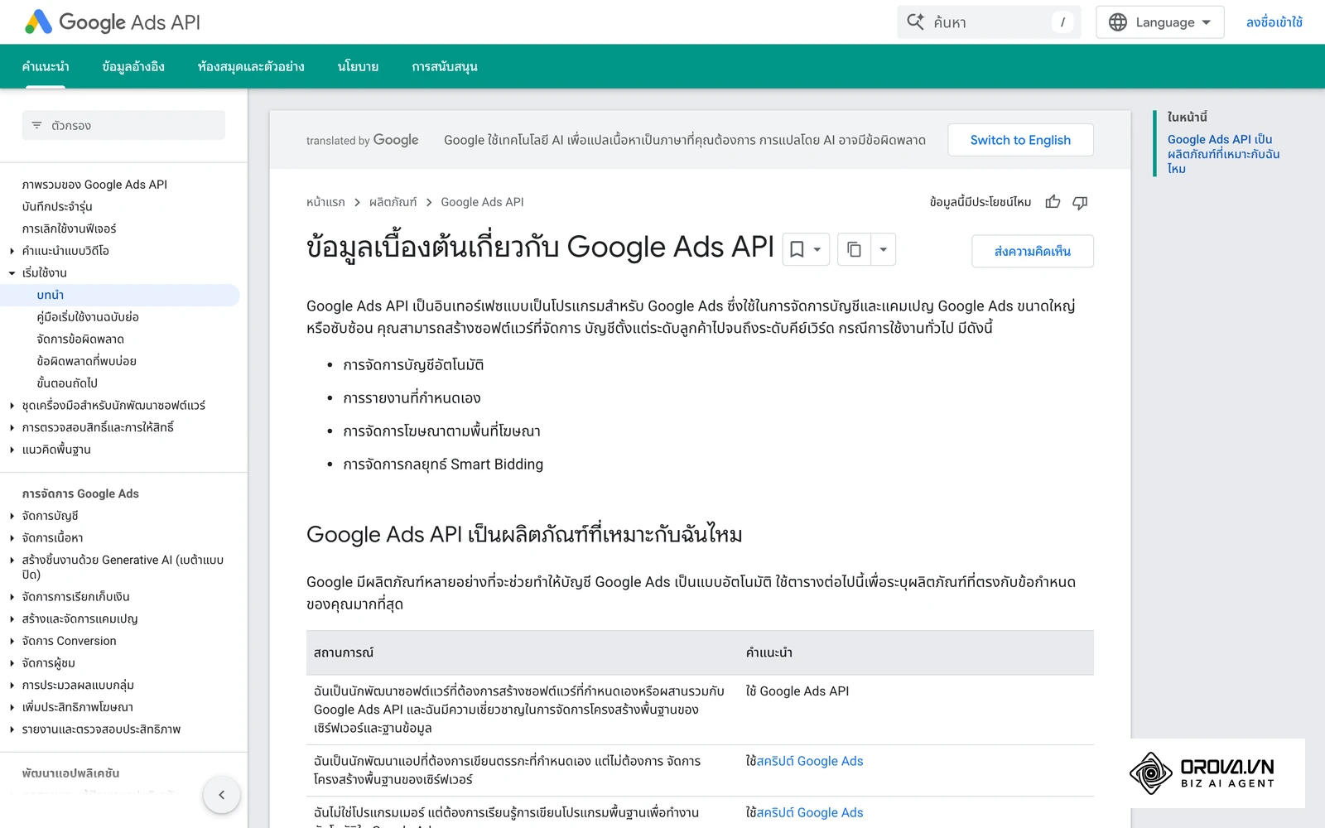The height and width of the screenshot is (828, 1325).
Task: Open the ห้องสมุดและตัวอย่าง tab
Action: point(251,66)
